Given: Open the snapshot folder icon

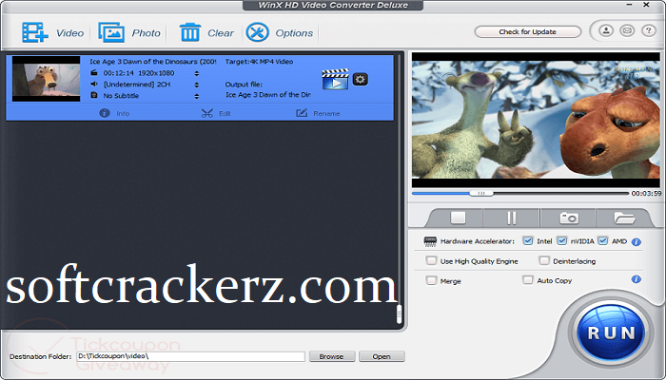Looking at the screenshot, I should pyautogui.click(x=624, y=218).
